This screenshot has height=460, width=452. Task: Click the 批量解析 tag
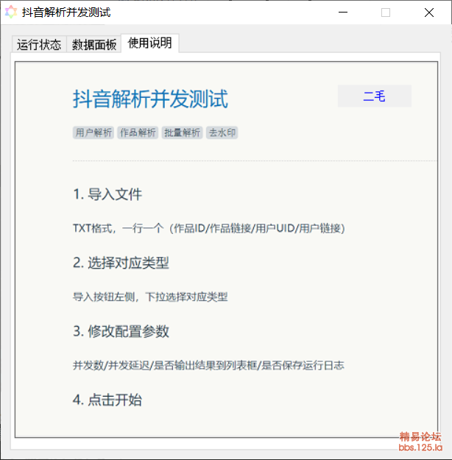(x=182, y=132)
